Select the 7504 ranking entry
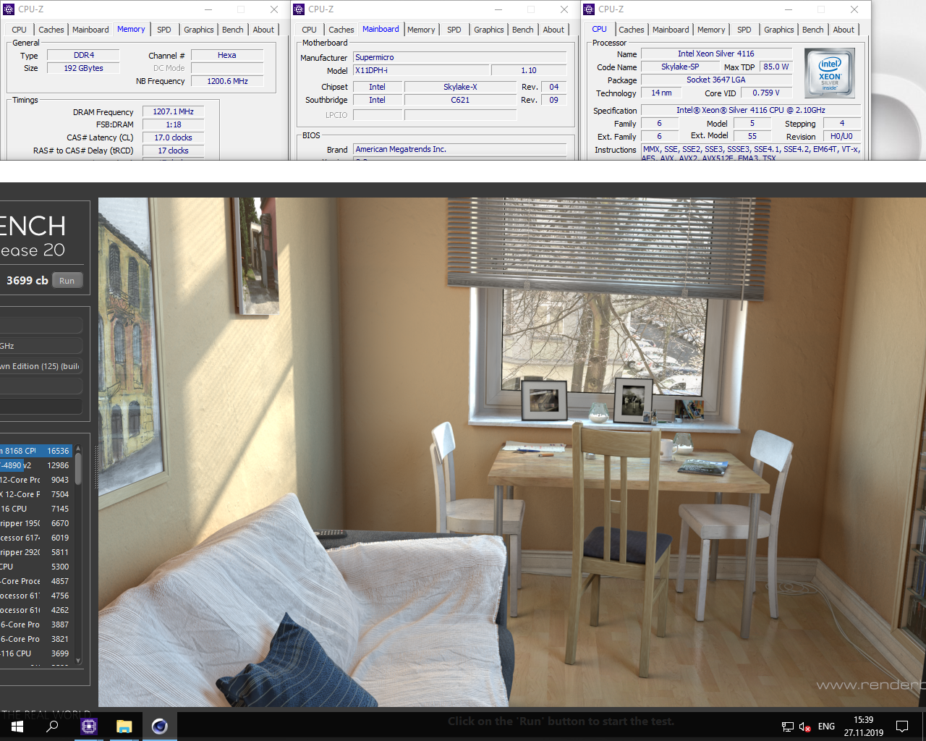 click(x=36, y=494)
